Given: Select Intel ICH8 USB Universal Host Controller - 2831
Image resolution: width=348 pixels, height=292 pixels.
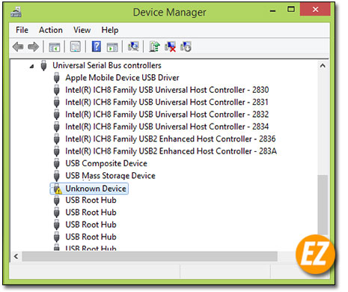Looking at the screenshot, I should 167,102.
